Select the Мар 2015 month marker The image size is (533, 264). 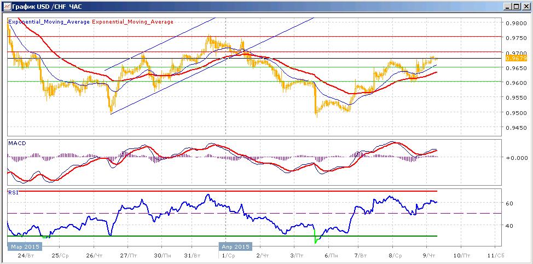[x=25, y=246]
